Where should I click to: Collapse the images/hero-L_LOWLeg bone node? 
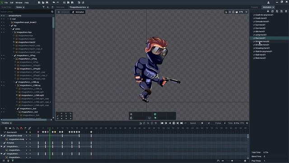tap(14, 82)
